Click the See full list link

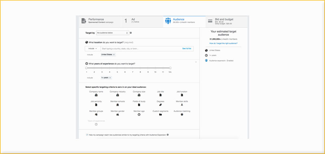[x=187, y=48]
